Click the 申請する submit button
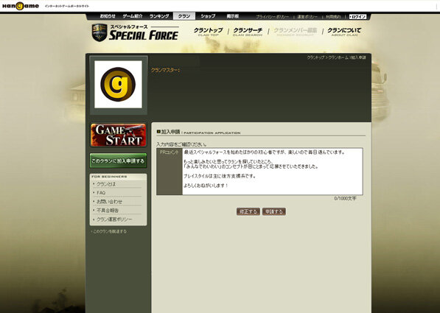440x313 pixels. pyautogui.click(x=274, y=211)
